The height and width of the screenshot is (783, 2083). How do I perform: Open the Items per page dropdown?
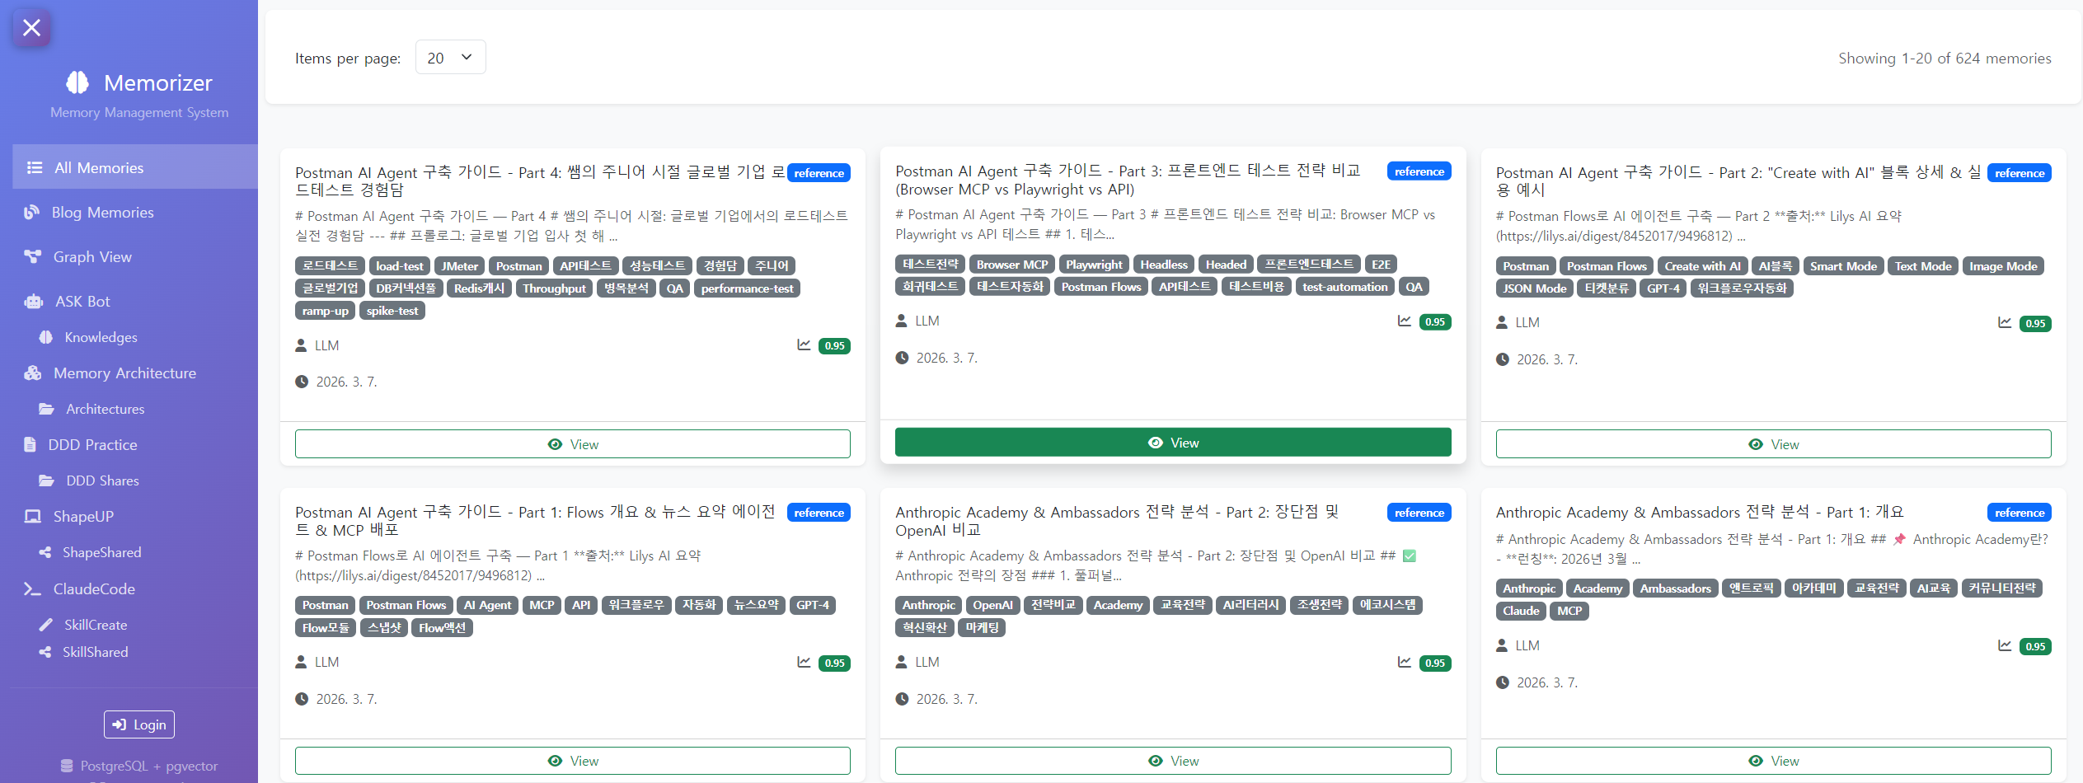click(450, 58)
